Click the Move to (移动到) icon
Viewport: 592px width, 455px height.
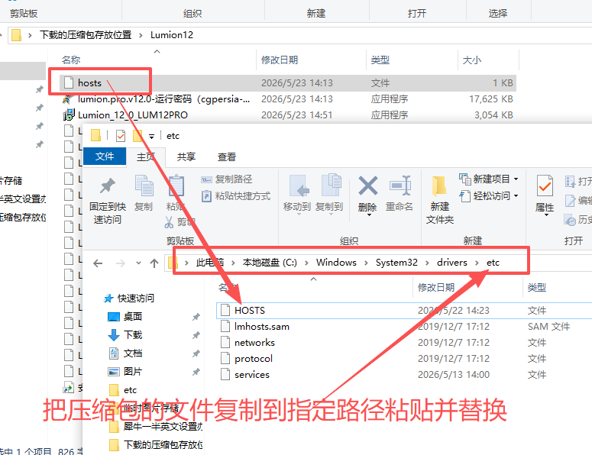click(x=299, y=186)
